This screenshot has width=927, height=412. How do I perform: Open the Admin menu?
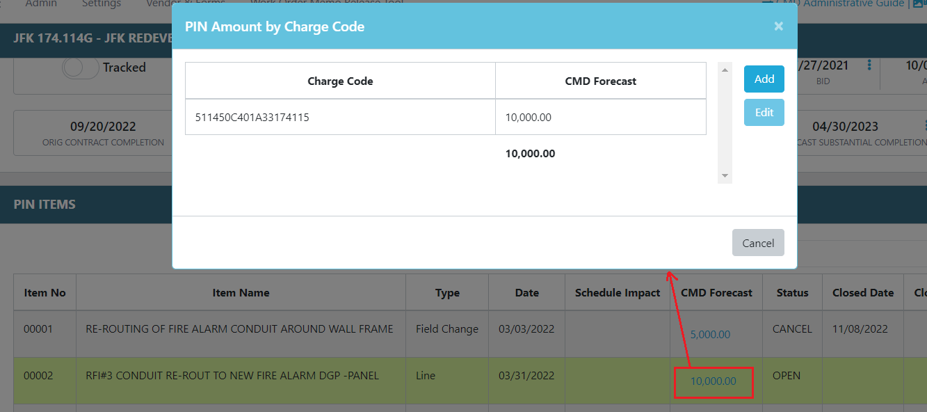click(x=41, y=3)
